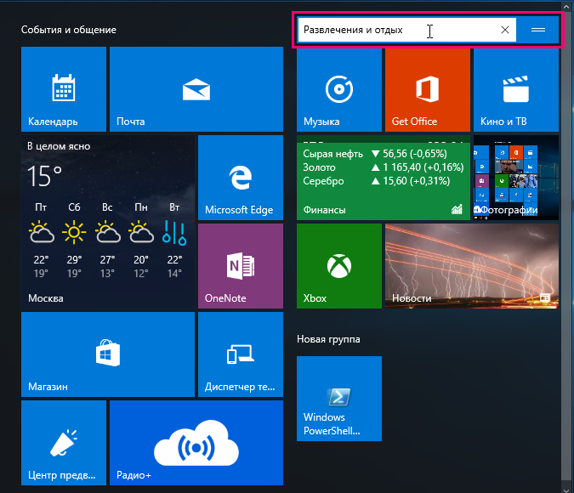
Task: Click the group drag handle icon
Action: pyautogui.click(x=537, y=30)
